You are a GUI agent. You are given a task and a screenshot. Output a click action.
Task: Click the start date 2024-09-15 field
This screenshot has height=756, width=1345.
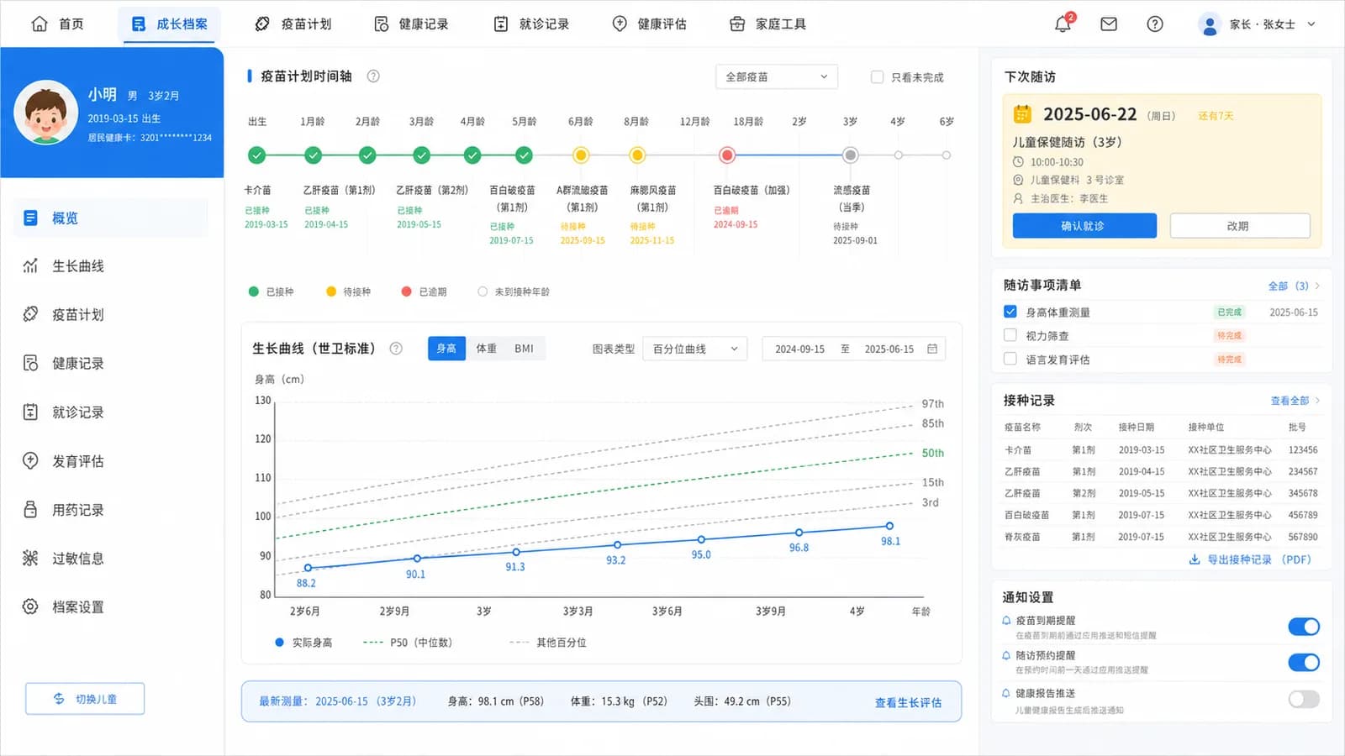799,349
